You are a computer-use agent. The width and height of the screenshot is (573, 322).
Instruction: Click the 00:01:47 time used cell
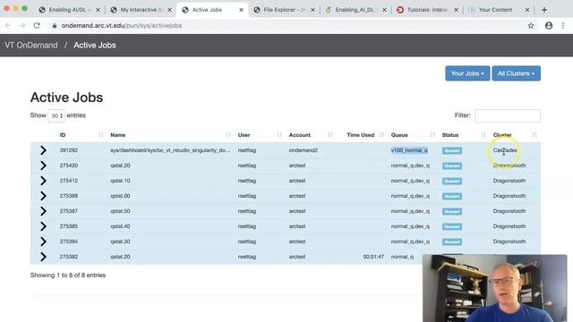tap(373, 257)
